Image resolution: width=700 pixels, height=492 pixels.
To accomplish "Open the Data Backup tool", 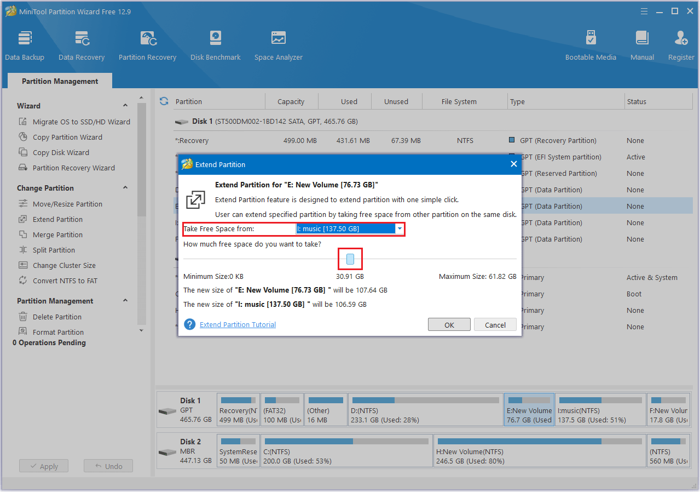I will tap(25, 45).
